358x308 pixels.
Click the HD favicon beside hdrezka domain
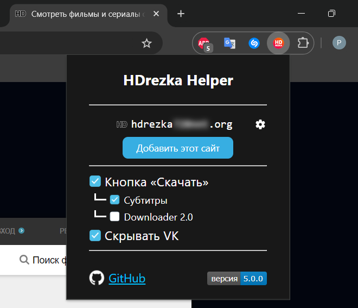pos(122,124)
